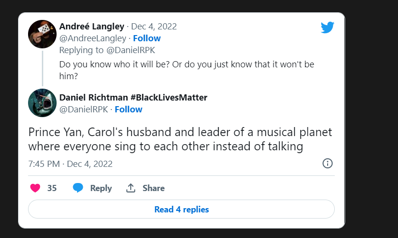The height and width of the screenshot is (238, 398).
Task: Click Dec 4, 2022 date beside Andreé Langley
Action: [154, 27]
